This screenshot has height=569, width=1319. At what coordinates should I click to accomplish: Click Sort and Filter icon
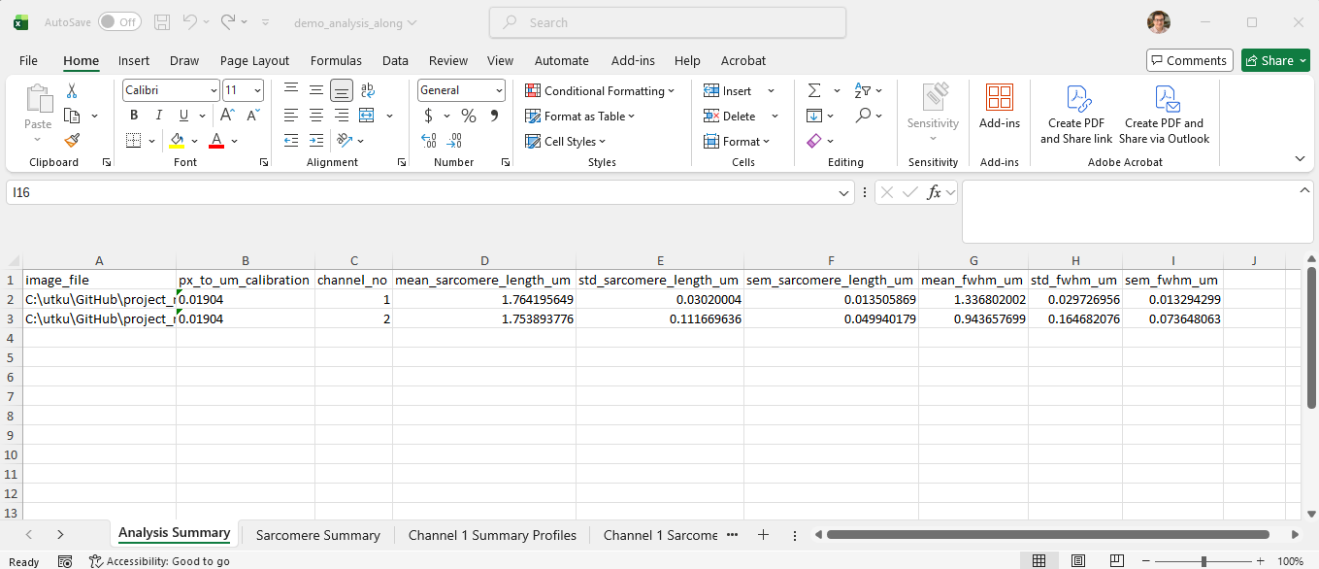tap(862, 90)
